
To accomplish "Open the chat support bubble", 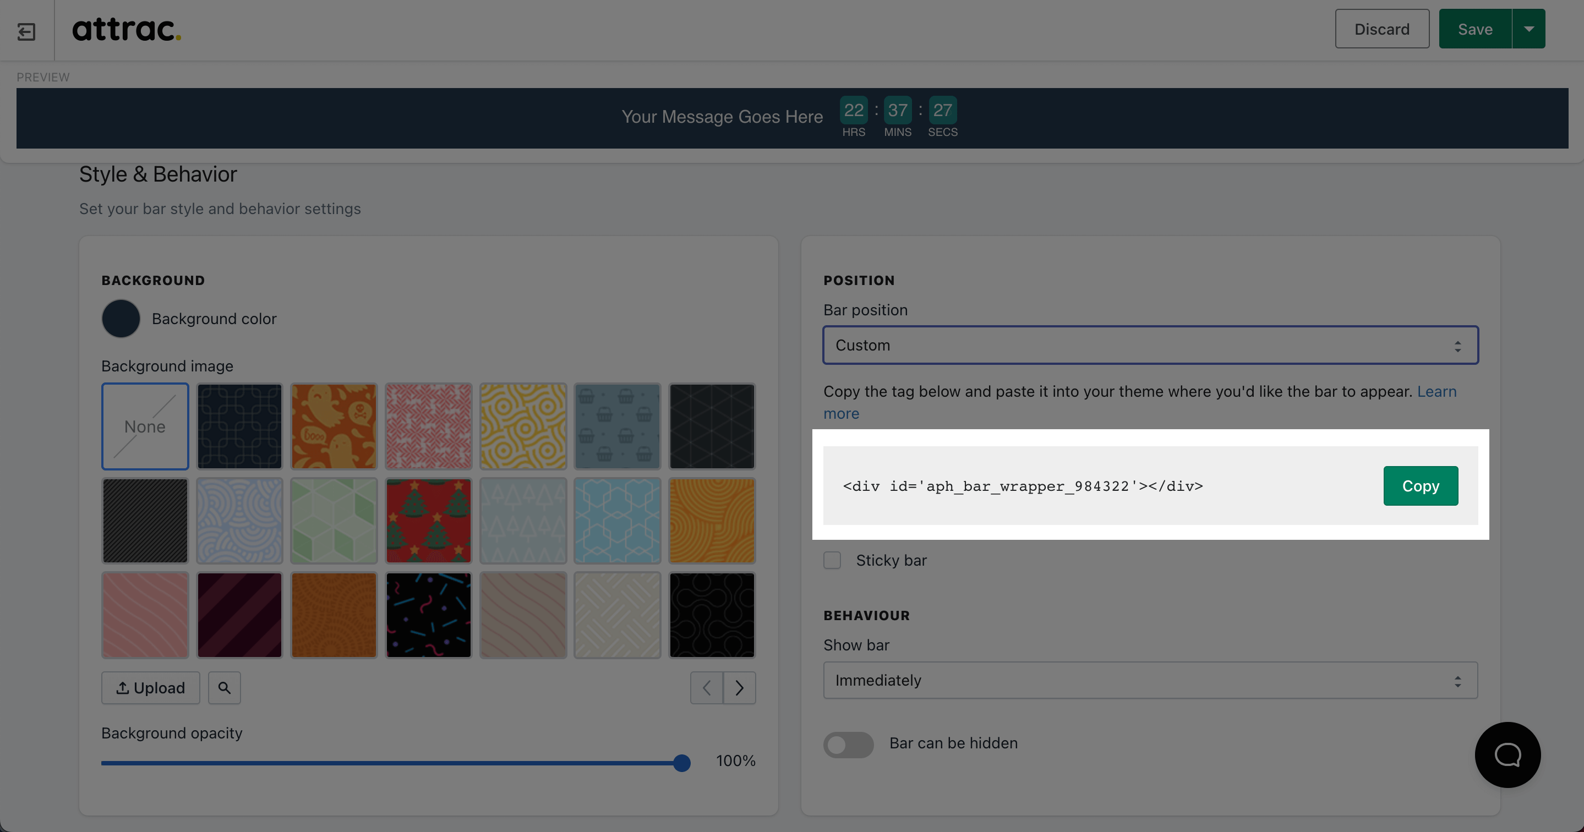I will (x=1507, y=754).
